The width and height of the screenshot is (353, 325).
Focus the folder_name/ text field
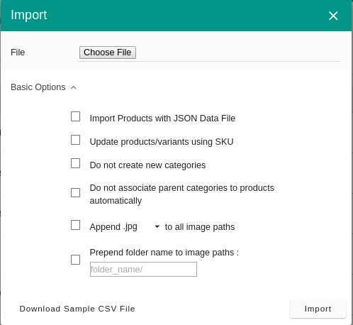(143, 269)
